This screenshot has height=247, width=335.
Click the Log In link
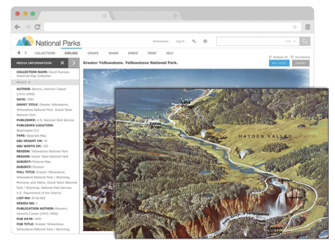(180, 41)
